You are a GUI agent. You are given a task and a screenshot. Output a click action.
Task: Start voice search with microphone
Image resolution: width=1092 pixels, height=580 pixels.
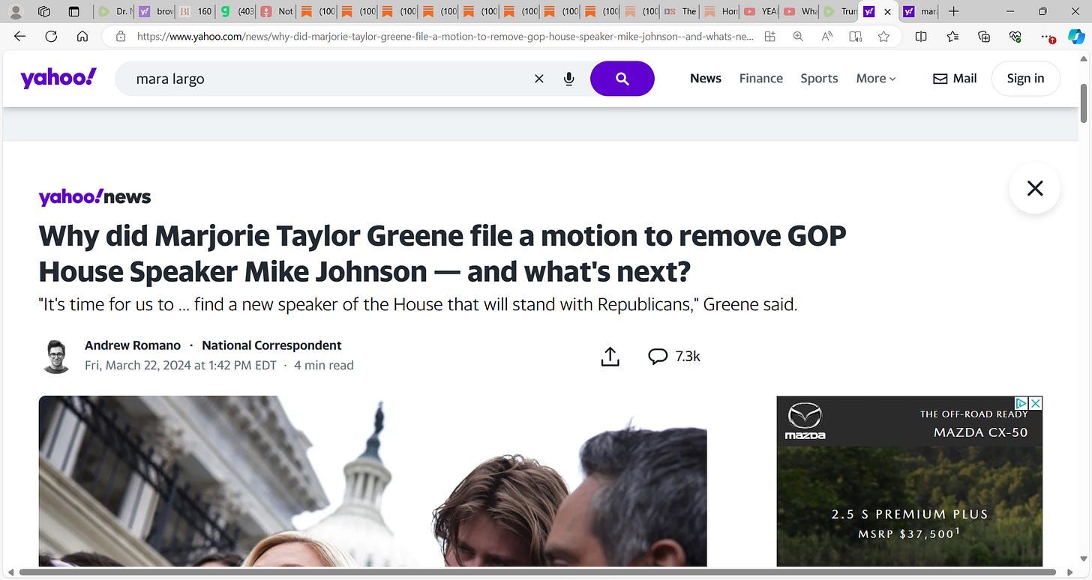click(568, 79)
